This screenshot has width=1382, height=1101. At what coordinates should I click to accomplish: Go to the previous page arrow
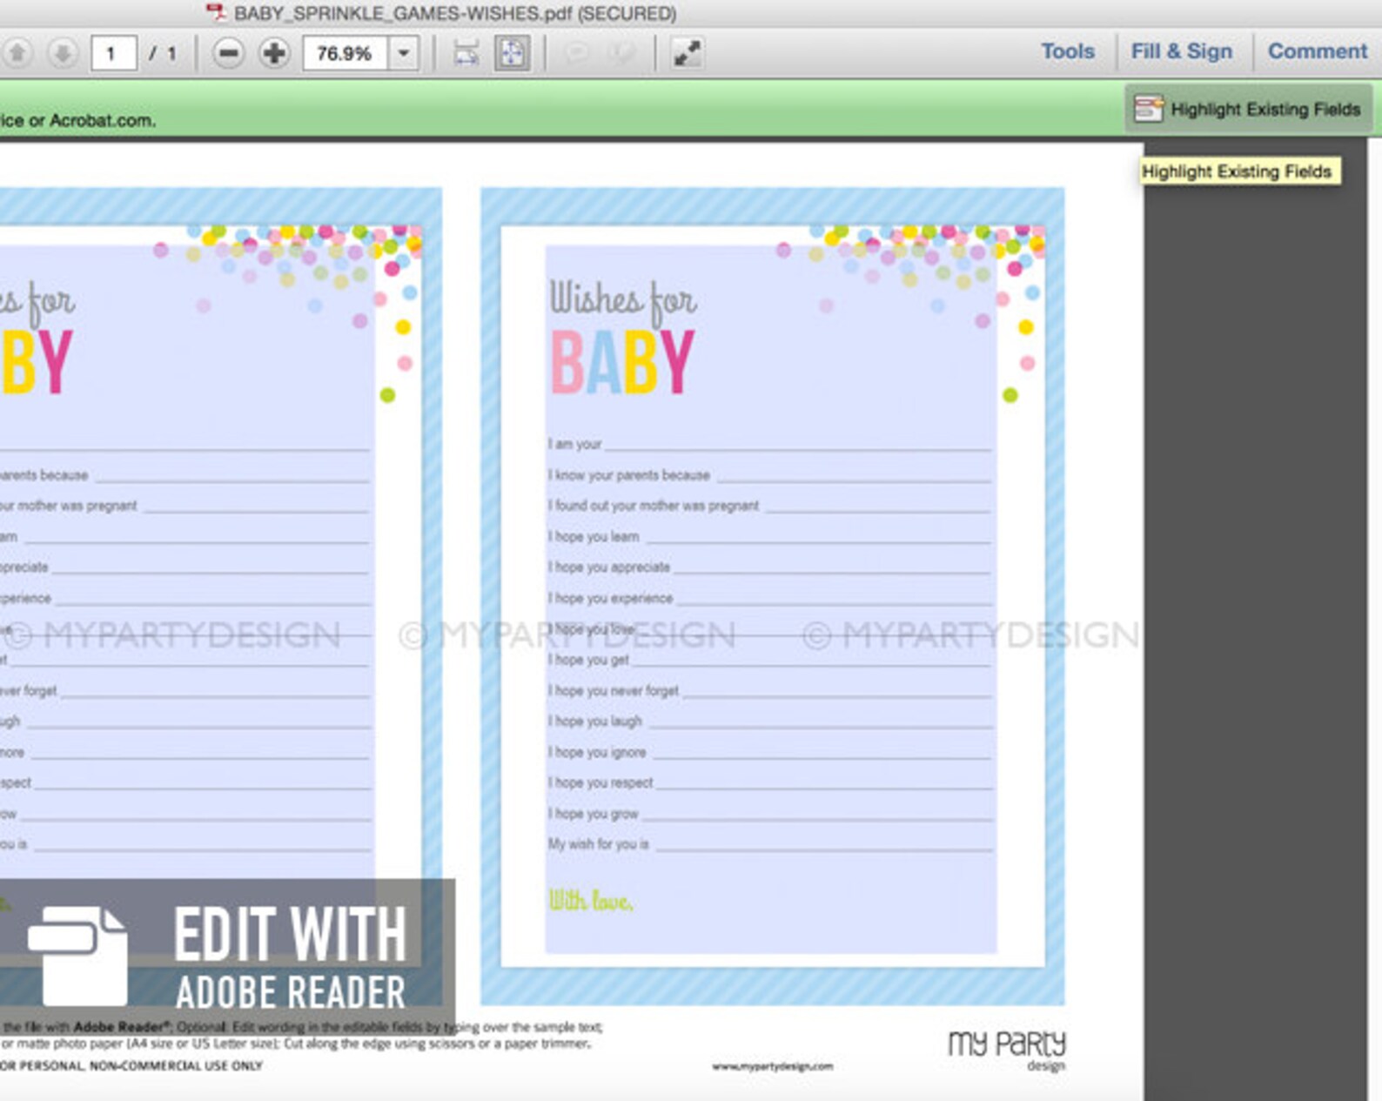point(17,53)
